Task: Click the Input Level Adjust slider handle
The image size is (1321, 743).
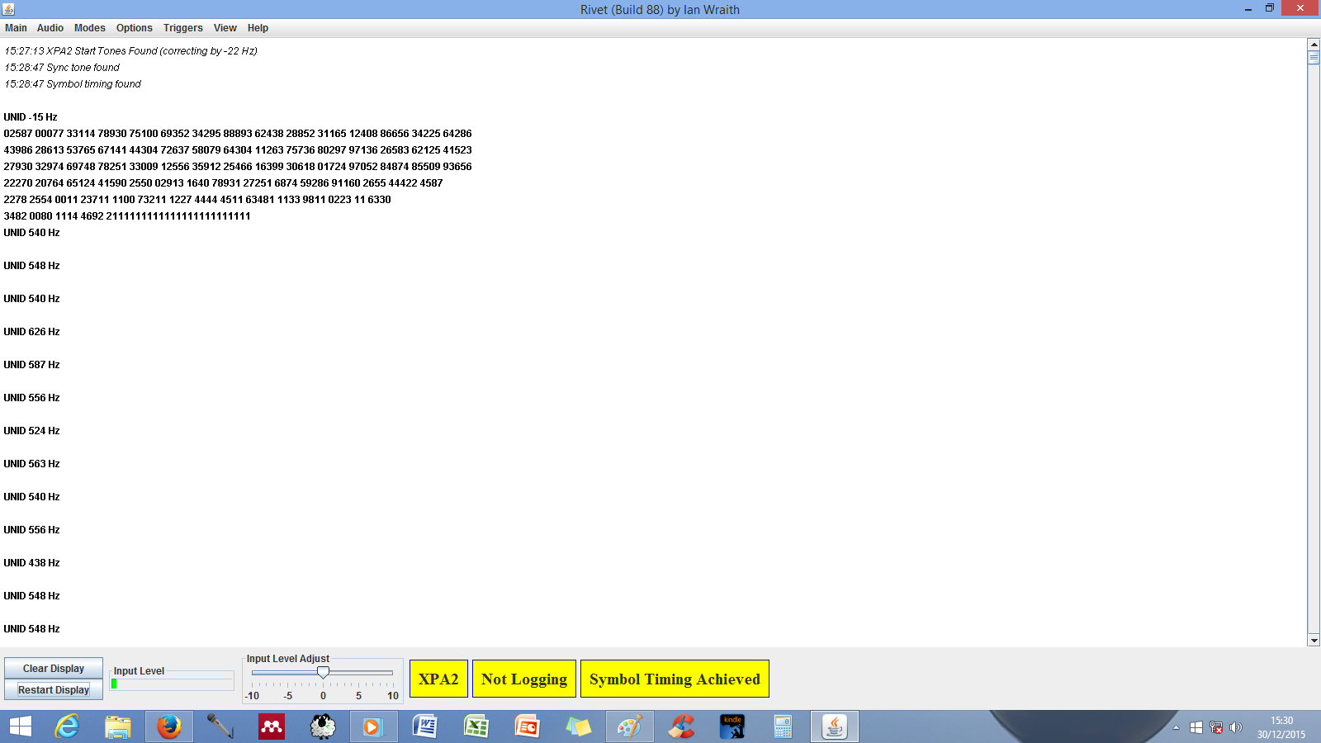Action: tap(323, 673)
